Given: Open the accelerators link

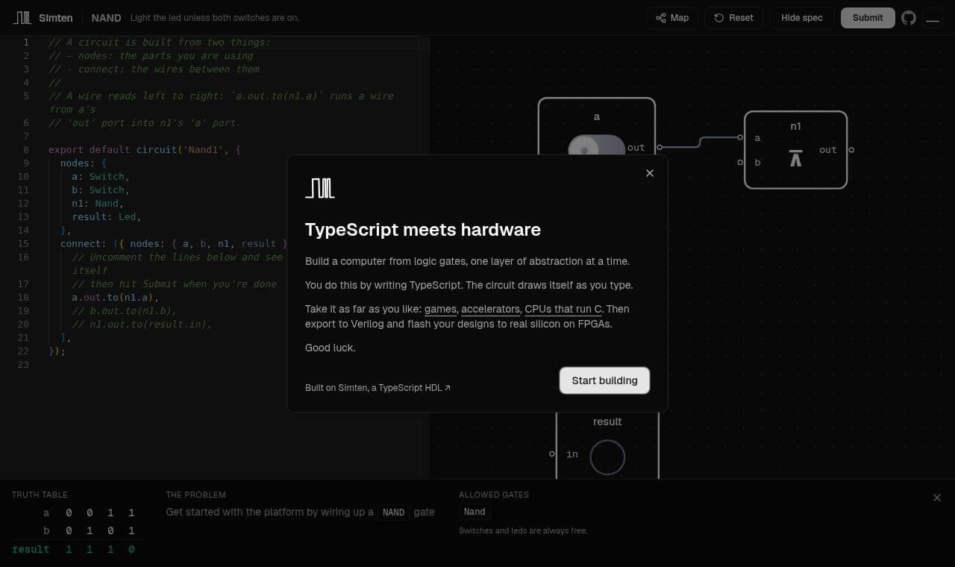Looking at the screenshot, I should [x=490, y=309].
